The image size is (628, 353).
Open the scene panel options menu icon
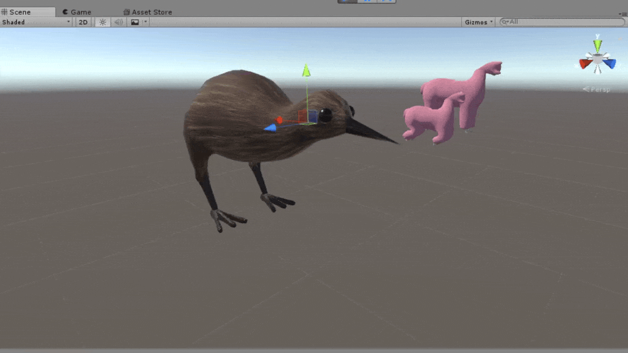(623, 14)
